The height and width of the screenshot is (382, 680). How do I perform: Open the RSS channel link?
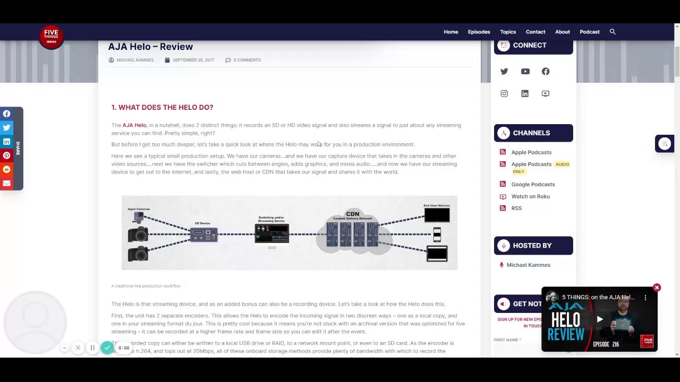pyautogui.click(x=516, y=209)
